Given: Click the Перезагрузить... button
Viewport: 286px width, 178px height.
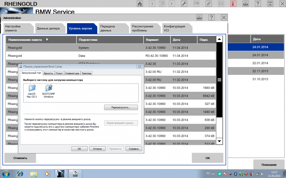Looking at the screenshot, I should (x=121, y=107).
